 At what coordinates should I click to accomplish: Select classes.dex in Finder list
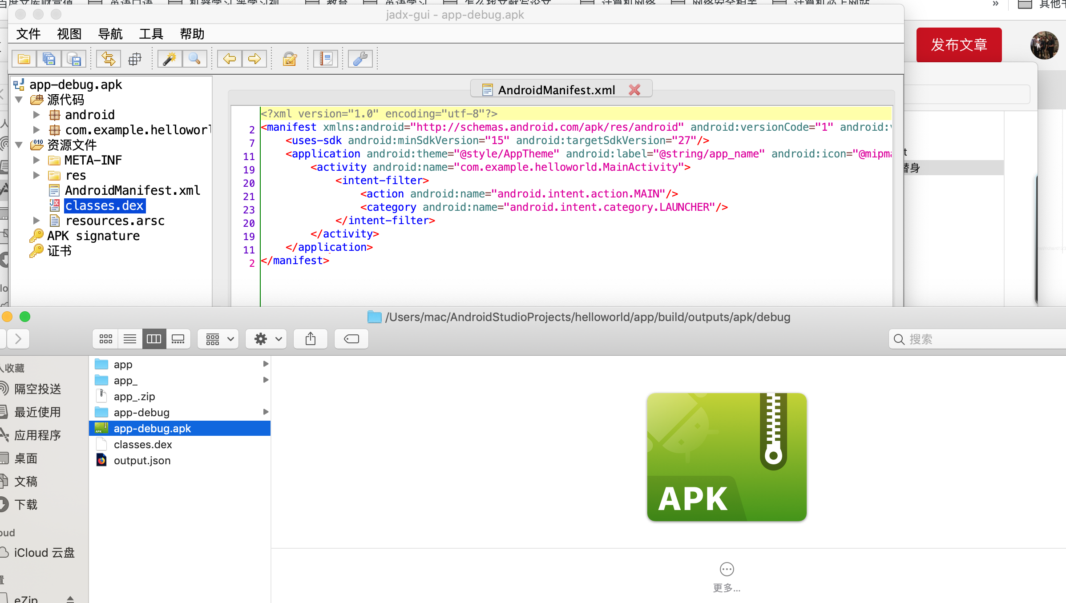tap(143, 444)
